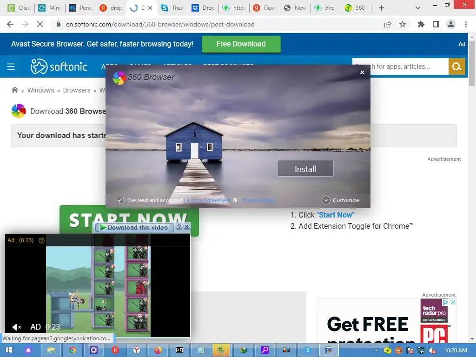Image resolution: width=476 pixels, height=357 pixels.
Task: Open a new browser tab
Action: tap(382, 8)
